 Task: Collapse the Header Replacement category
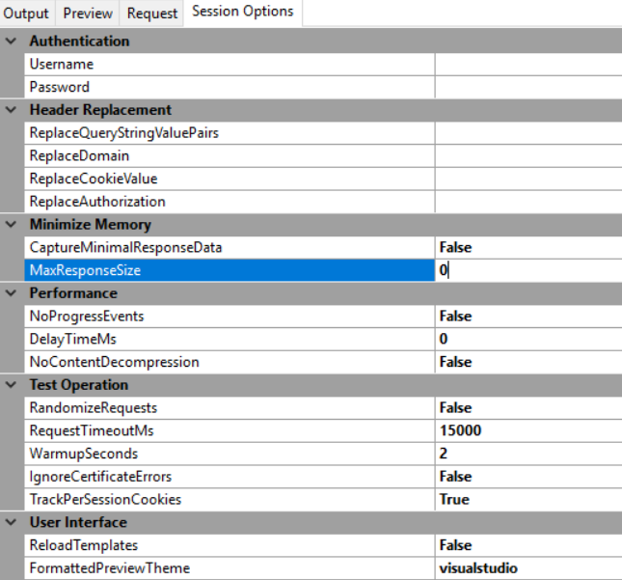click(x=12, y=110)
